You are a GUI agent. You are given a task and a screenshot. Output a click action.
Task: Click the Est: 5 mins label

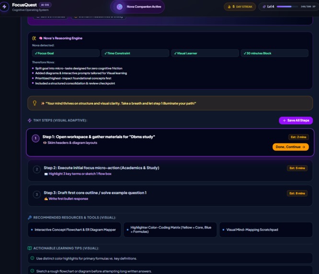[297, 168]
